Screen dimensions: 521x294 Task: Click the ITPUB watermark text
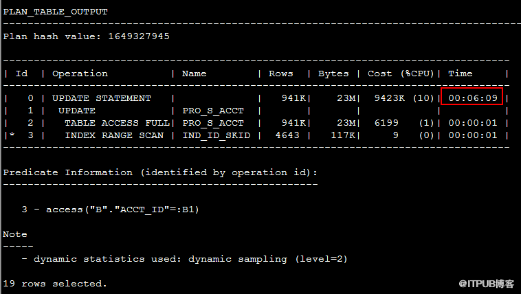(x=487, y=284)
